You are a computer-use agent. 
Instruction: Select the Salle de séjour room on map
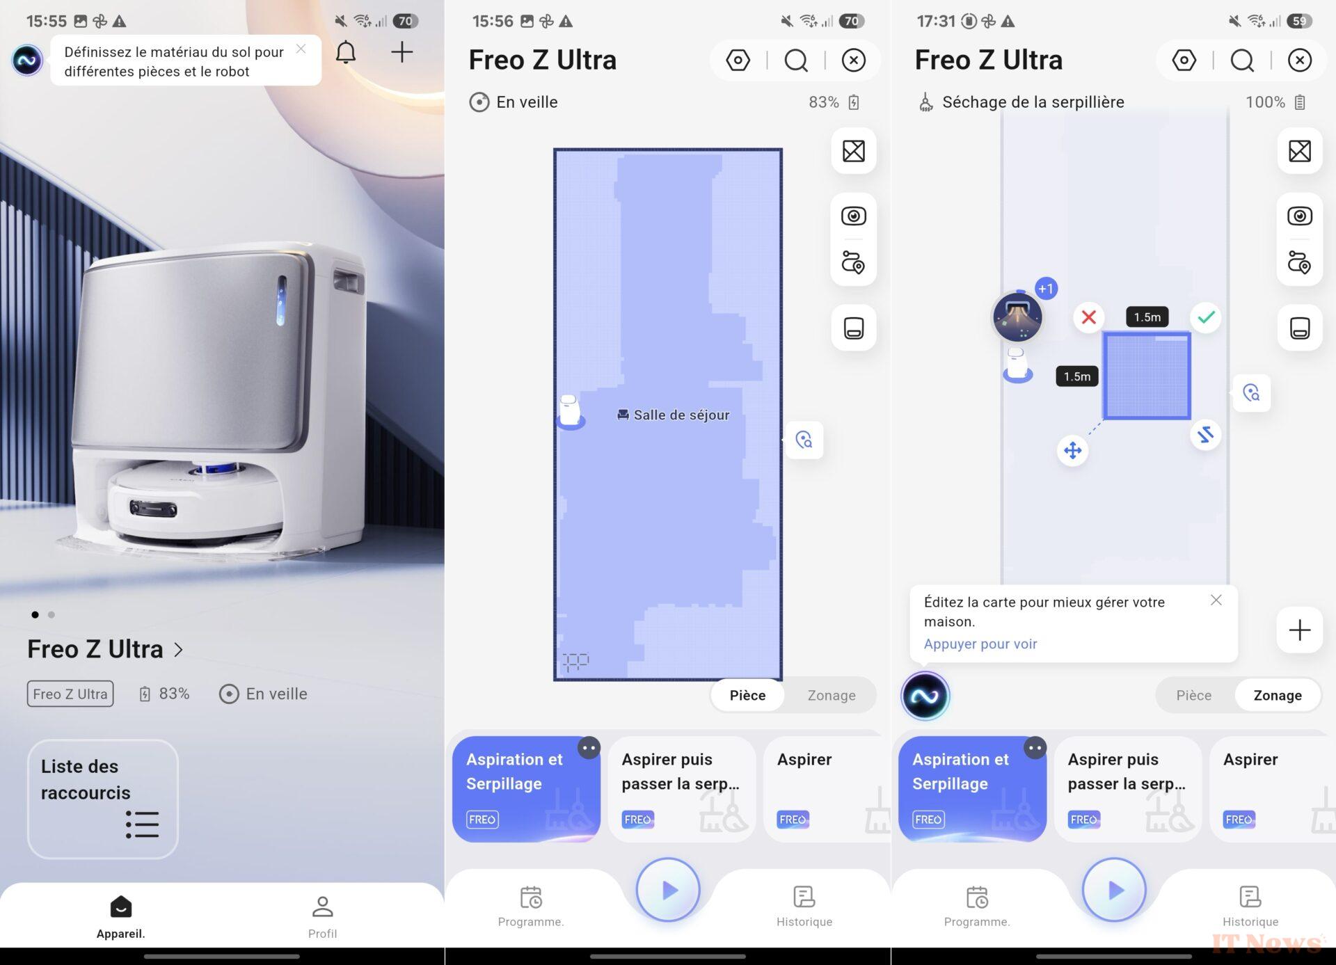point(674,415)
